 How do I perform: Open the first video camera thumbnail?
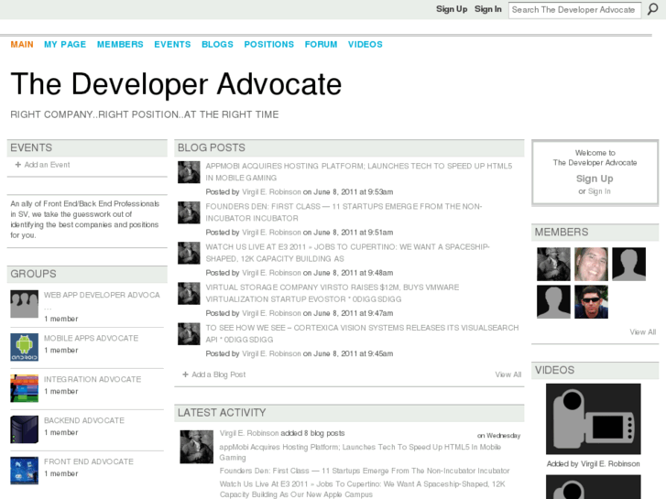point(594,419)
